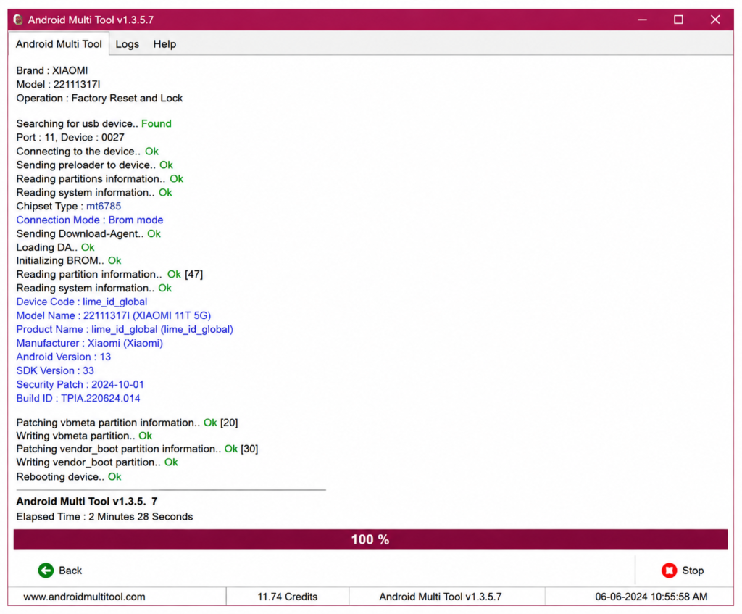Image resolution: width=742 pixels, height=614 pixels.
Task: Click Port : 11, Device : 0027 line
Action: [x=70, y=137]
